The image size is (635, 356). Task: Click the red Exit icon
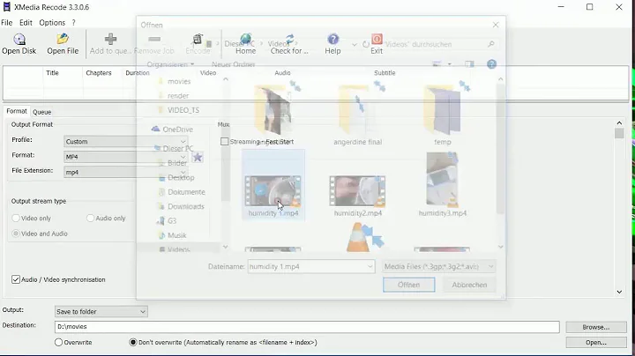[x=377, y=40]
